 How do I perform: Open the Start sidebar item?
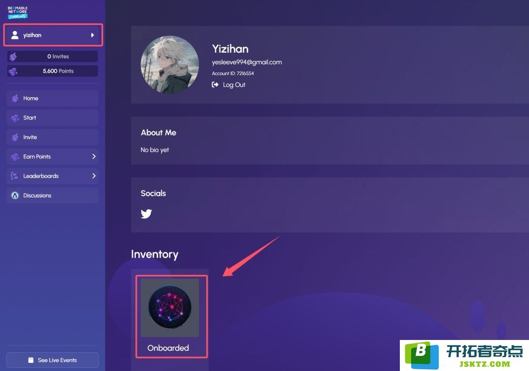pos(52,117)
